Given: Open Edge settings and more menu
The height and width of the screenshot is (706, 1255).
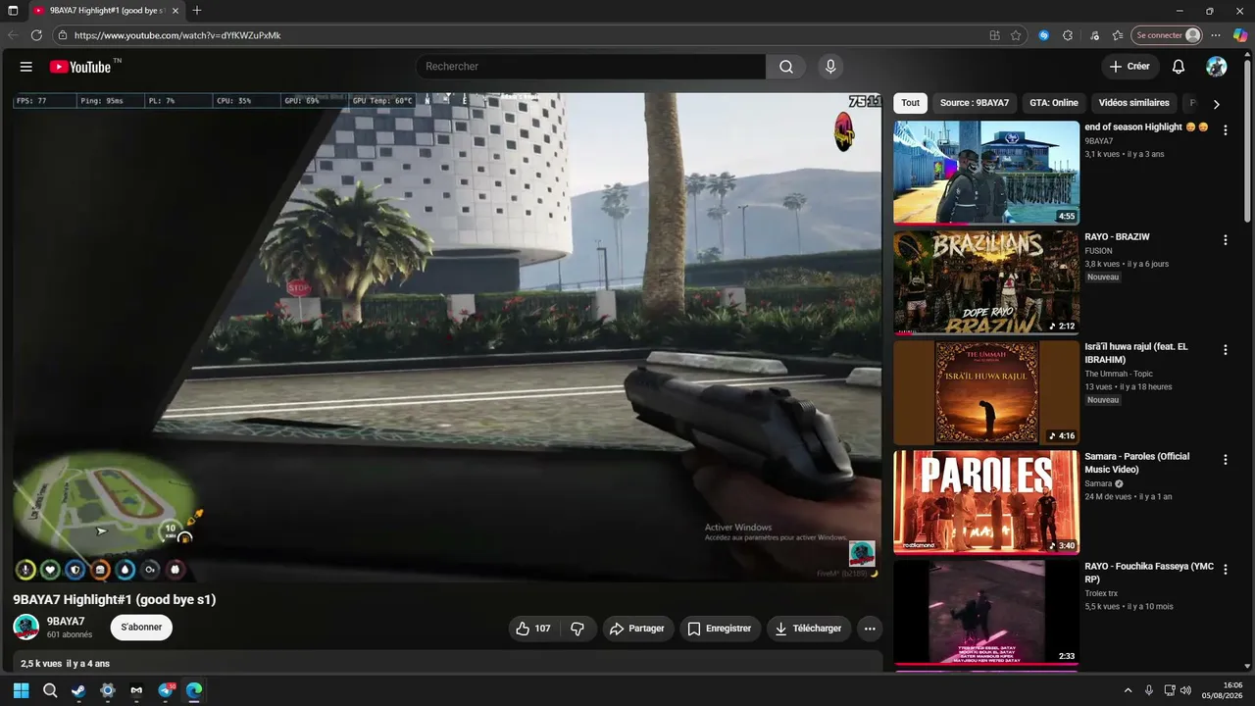Looking at the screenshot, I should [x=1216, y=35].
